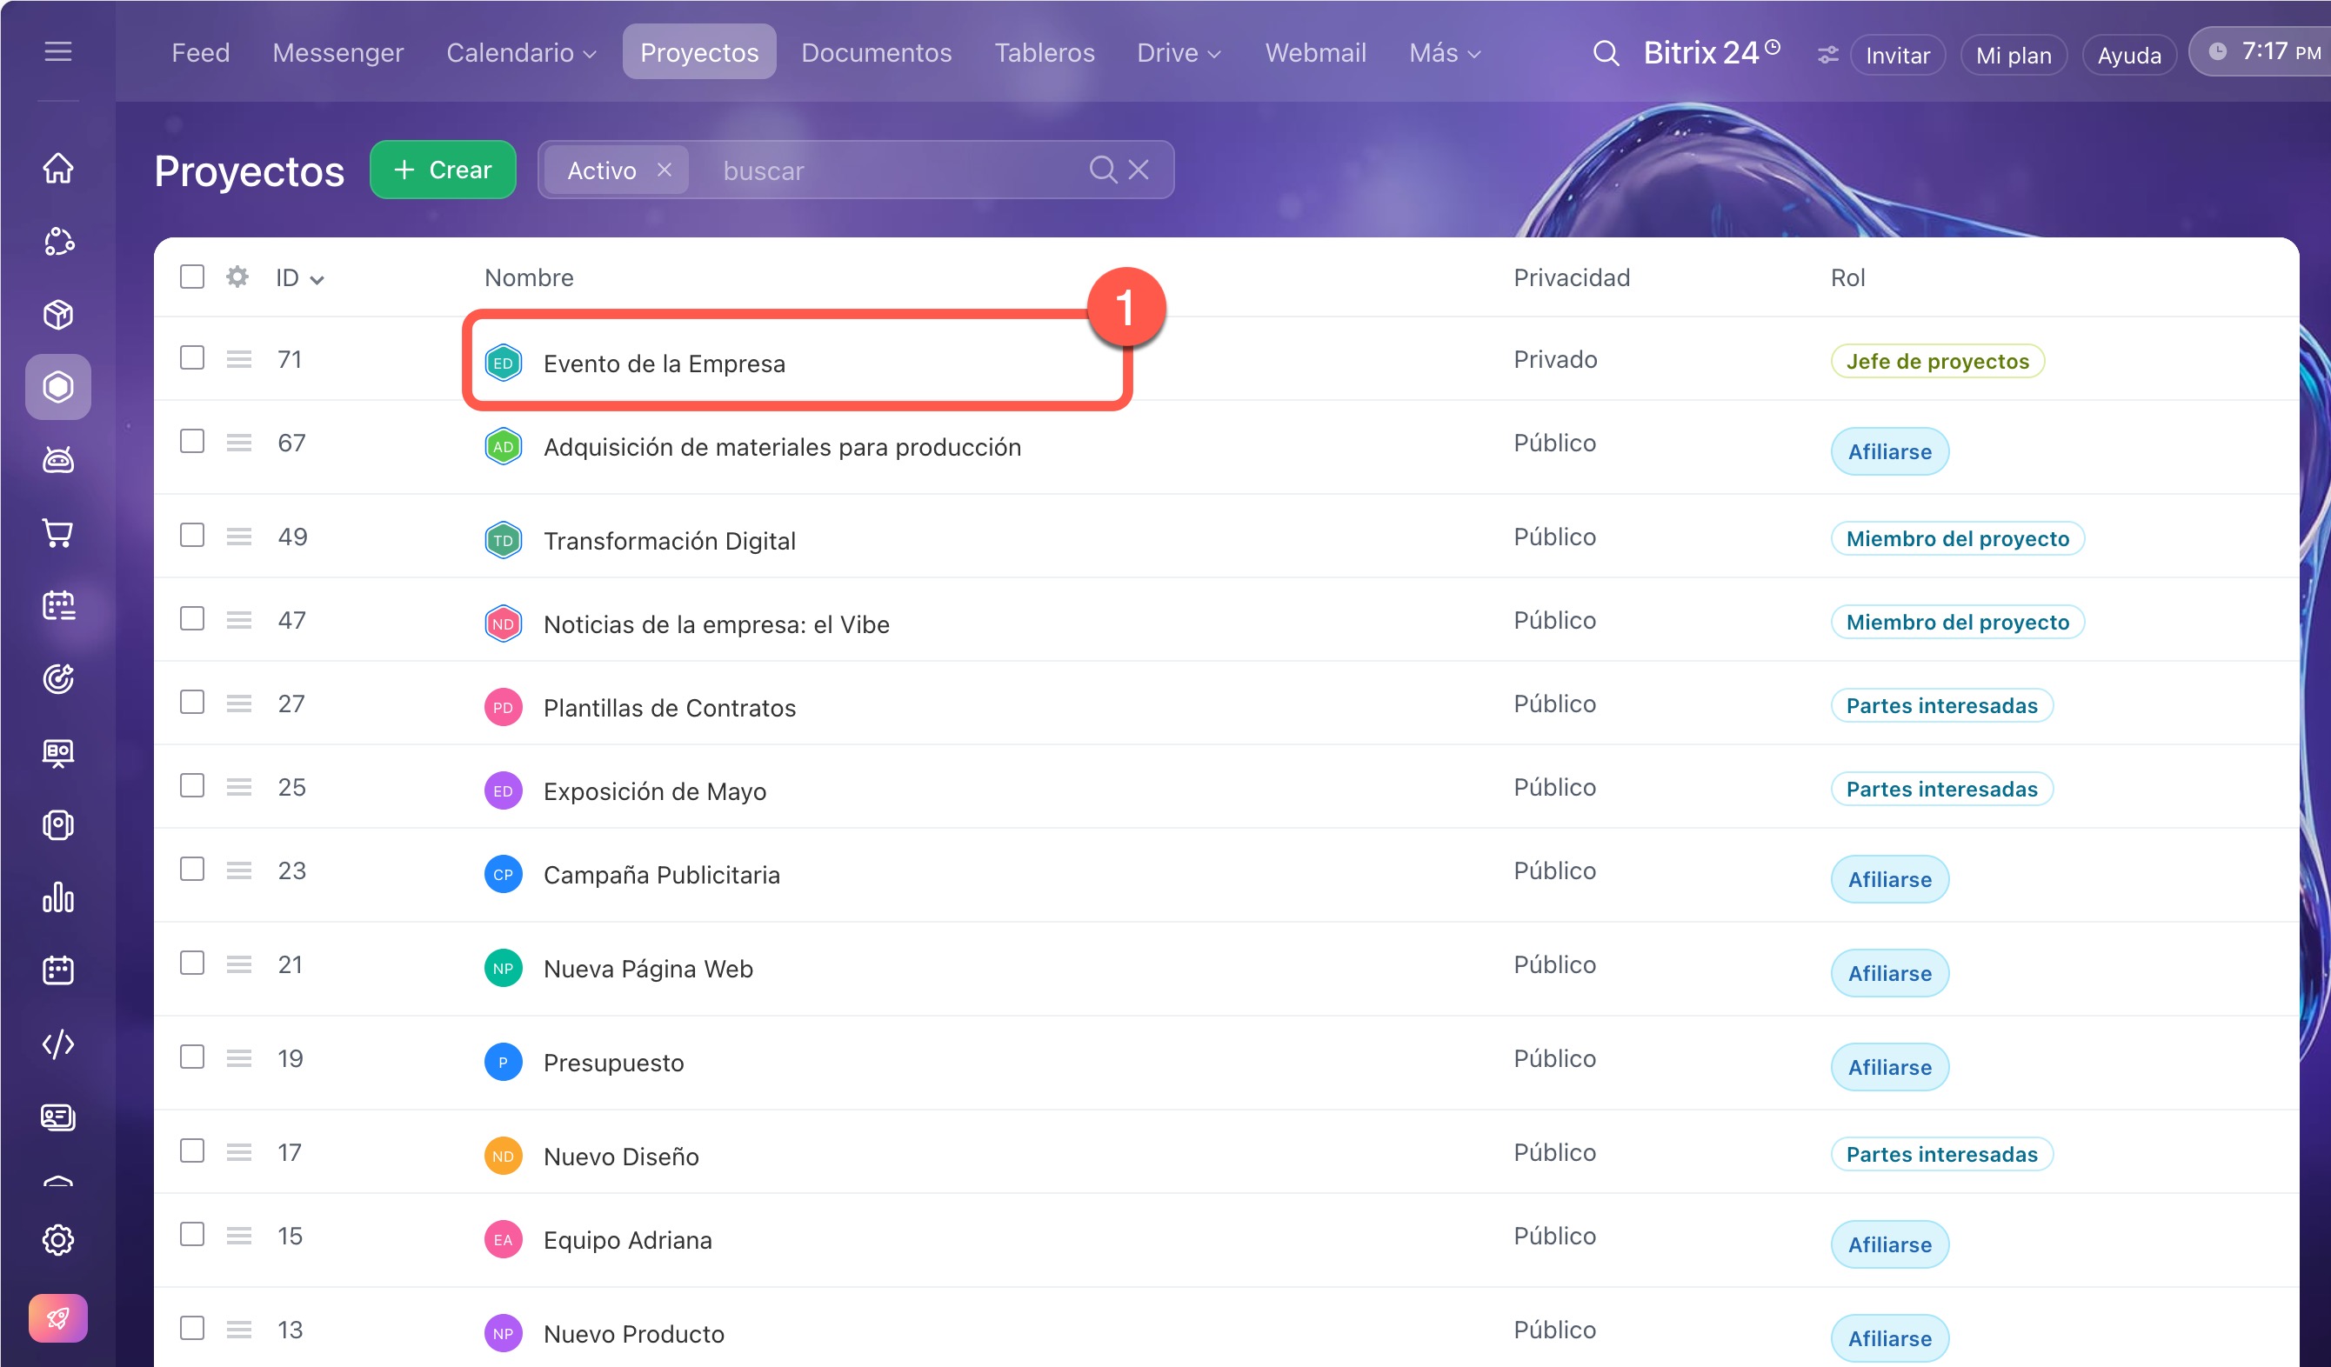Click the Crear button
Screen dimensions: 2331x1367
(443, 170)
